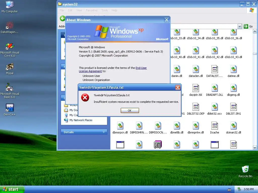Launch Dev-C++ desktop shortcut
The height and width of the screenshot is (193, 258).
point(10,110)
